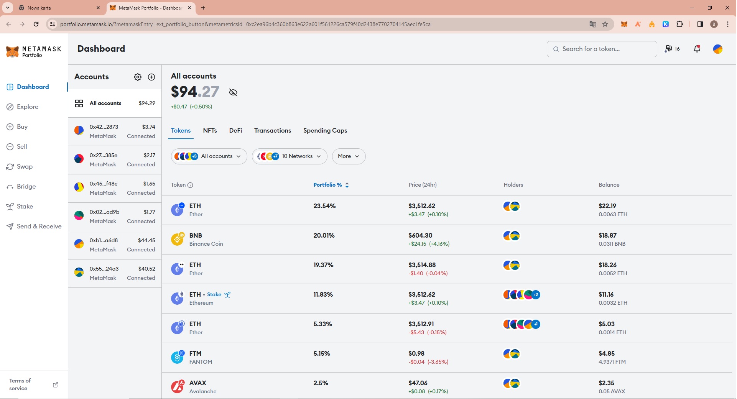
Task: Switch to the Spending Caps tab
Action: pyautogui.click(x=325, y=131)
